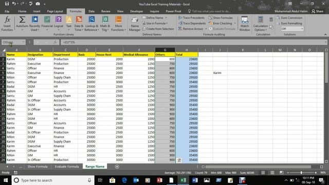The height and width of the screenshot is (185, 329).
Task: Switch to the Data ribbon tab
Action: click(92, 11)
